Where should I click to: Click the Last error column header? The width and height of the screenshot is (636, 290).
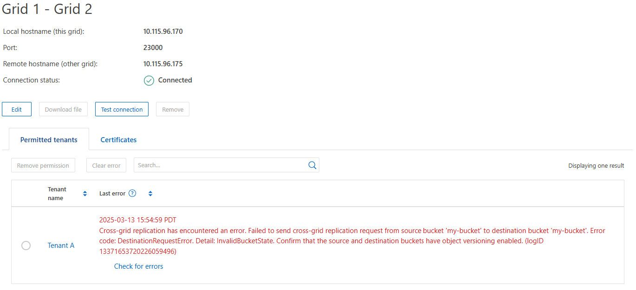coord(112,194)
